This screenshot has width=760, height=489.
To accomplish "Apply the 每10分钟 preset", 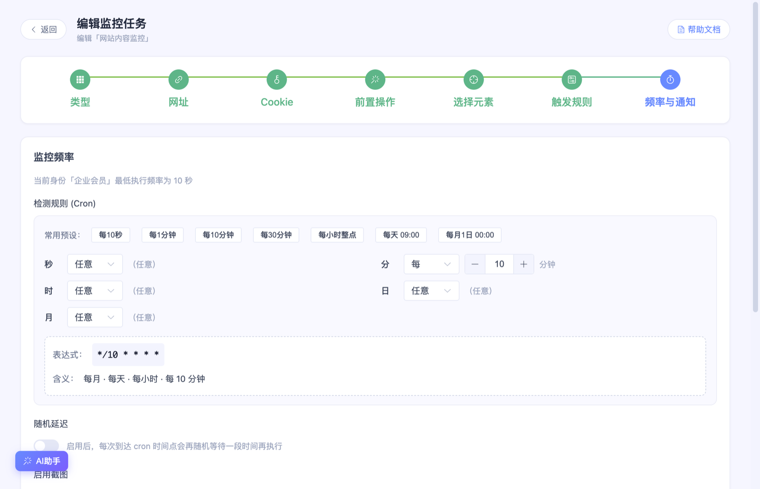I will tap(218, 235).
